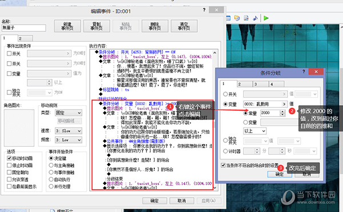The width and height of the screenshot is (343, 212).
Task: Open tab 3 in 条件分歧 dialog
Action: tap(261, 84)
